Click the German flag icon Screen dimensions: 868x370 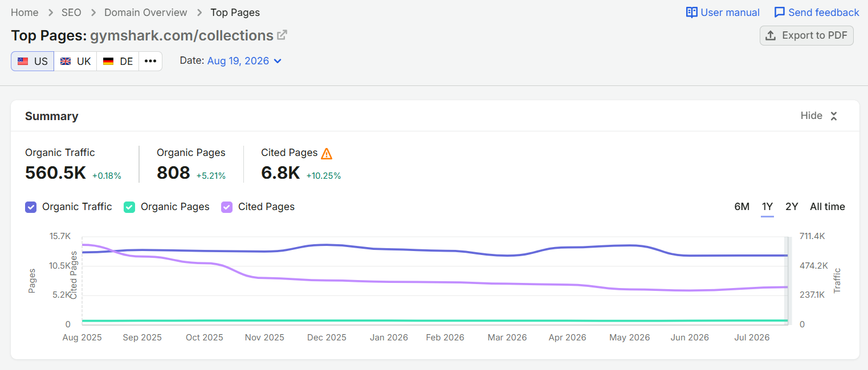[x=108, y=61]
